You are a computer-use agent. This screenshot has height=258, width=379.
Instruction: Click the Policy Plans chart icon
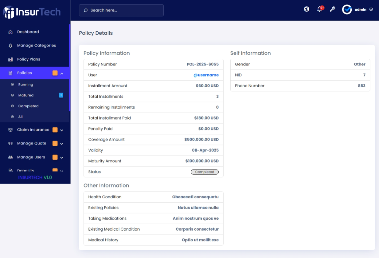(x=10, y=59)
